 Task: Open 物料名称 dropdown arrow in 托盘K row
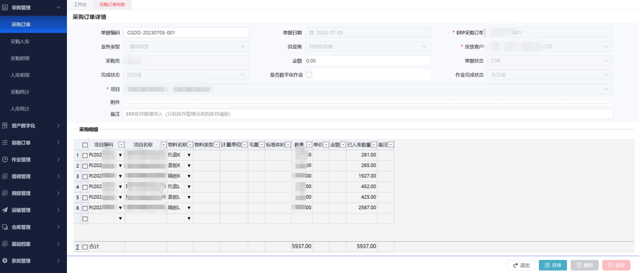[189, 155]
